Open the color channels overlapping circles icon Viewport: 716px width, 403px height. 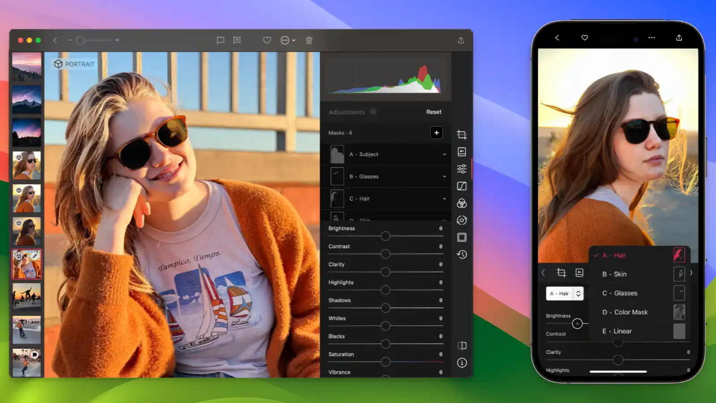click(x=462, y=203)
